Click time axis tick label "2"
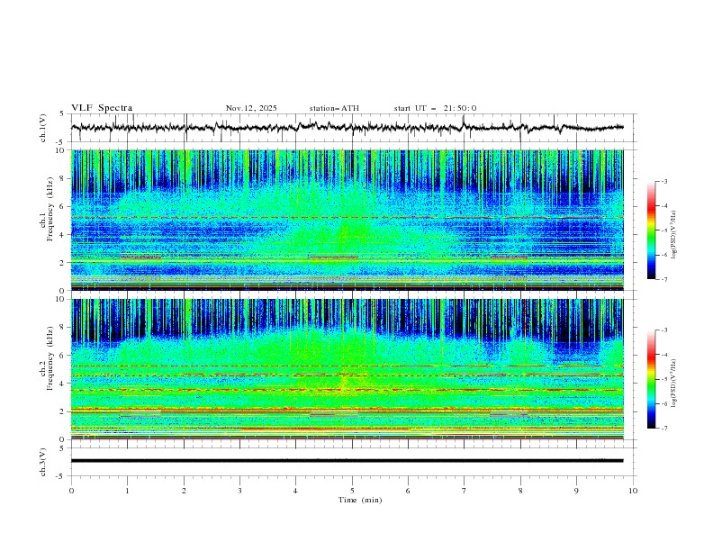This screenshot has width=713, height=551. pos(184,491)
